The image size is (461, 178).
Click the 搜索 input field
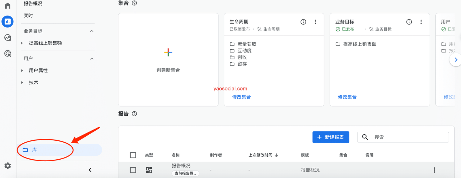click(409, 137)
